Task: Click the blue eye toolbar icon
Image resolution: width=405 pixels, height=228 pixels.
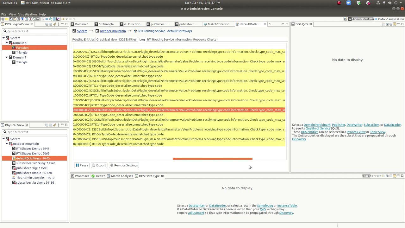Action: click(47, 19)
